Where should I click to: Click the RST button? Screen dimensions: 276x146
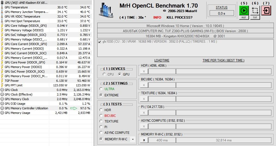coord(244,18)
